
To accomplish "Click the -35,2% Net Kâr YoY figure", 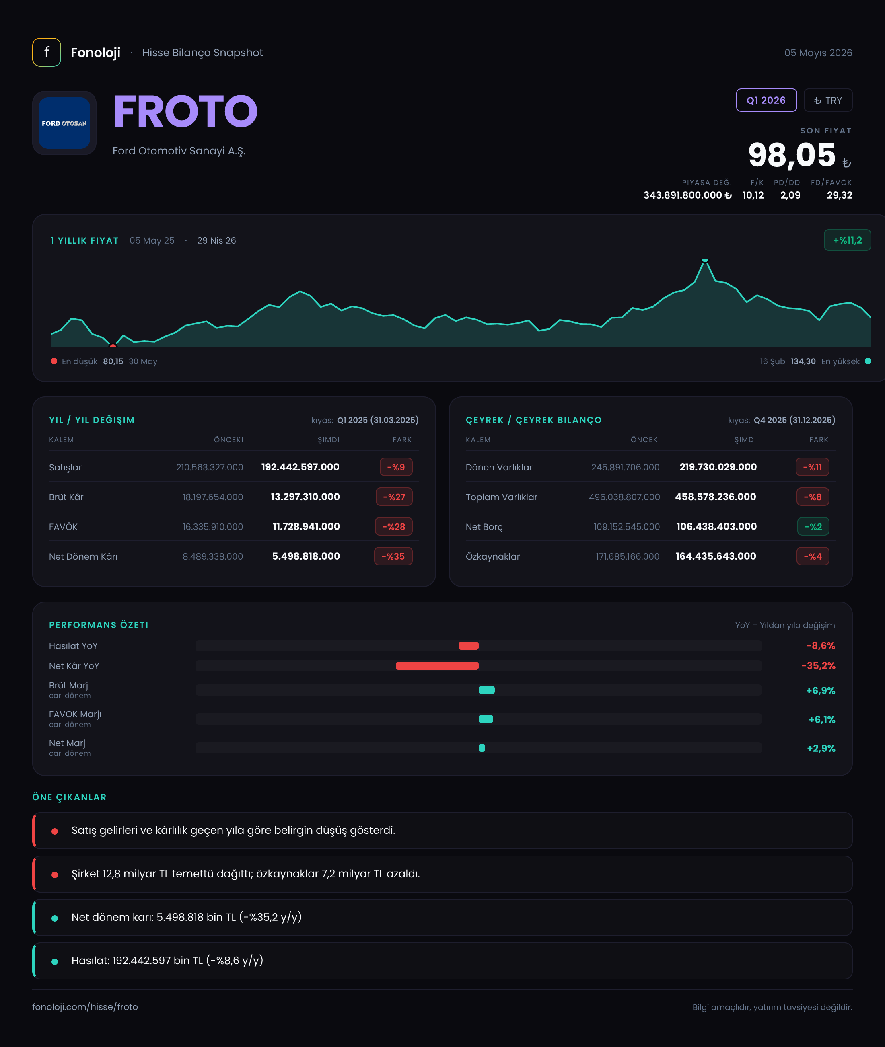I will [x=818, y=665].
